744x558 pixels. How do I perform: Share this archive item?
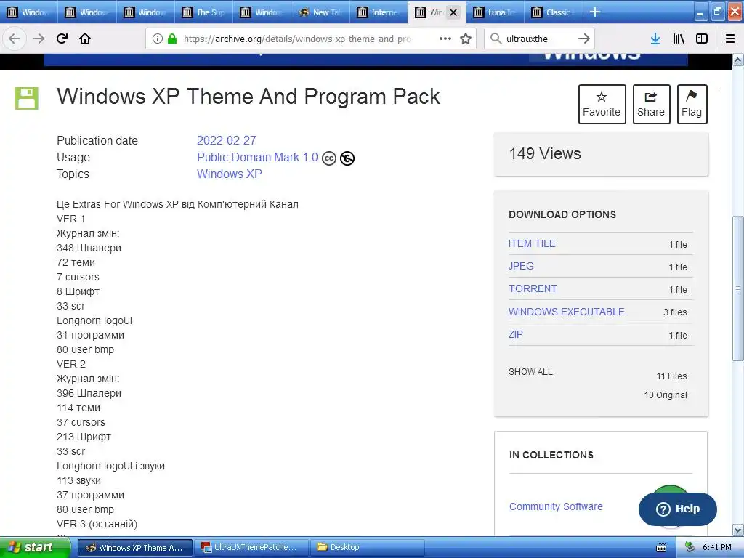[x=651, y=104]
